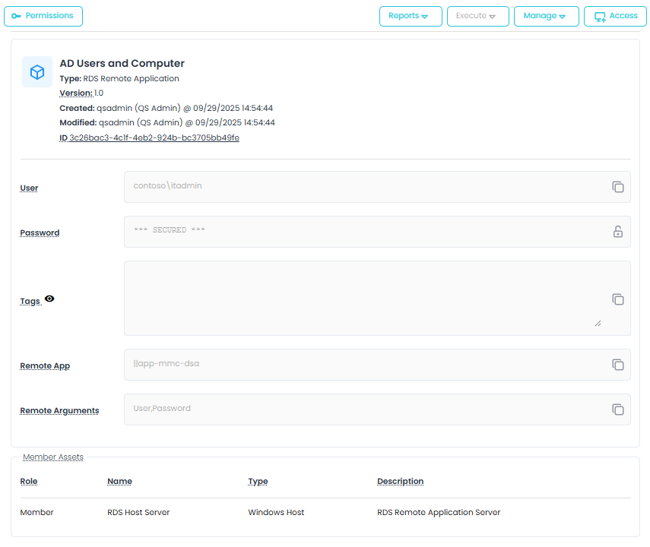The width and height of the screenshot is (650, 547).
Task: Toggle the Tags eye visibility icon
Action: click(x=49, y=299)
